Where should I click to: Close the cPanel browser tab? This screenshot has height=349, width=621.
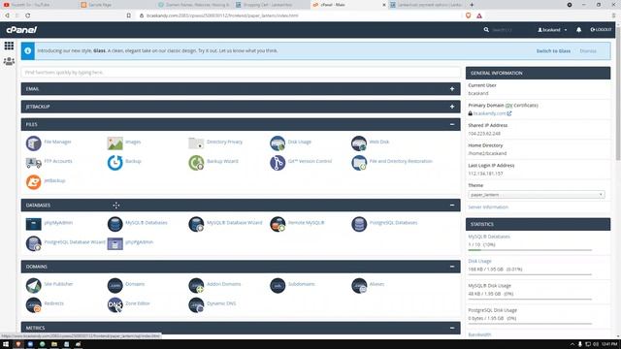click(x=384, y=5)
